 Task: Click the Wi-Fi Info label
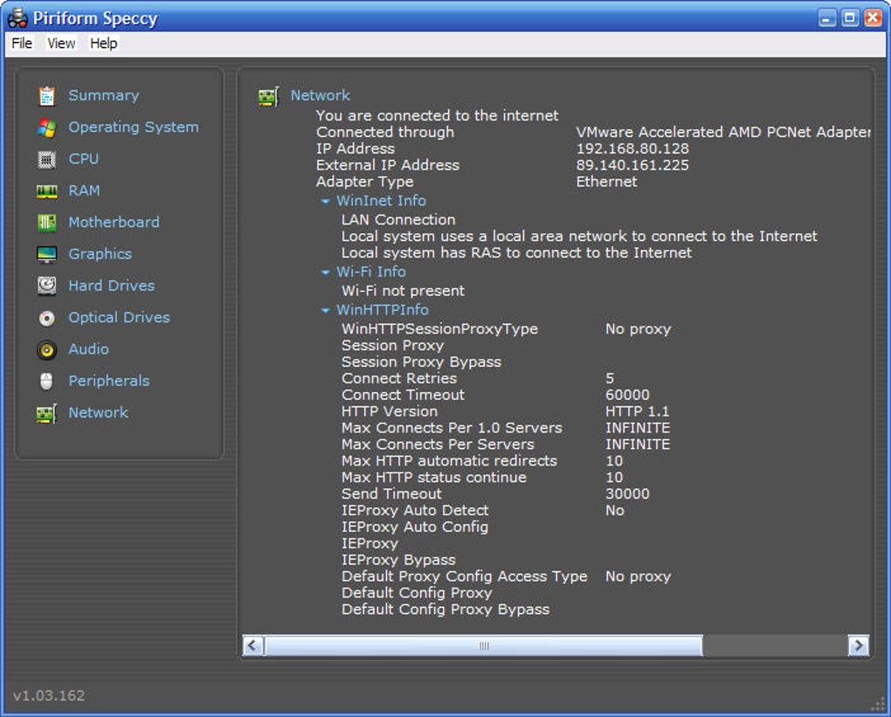370,272
